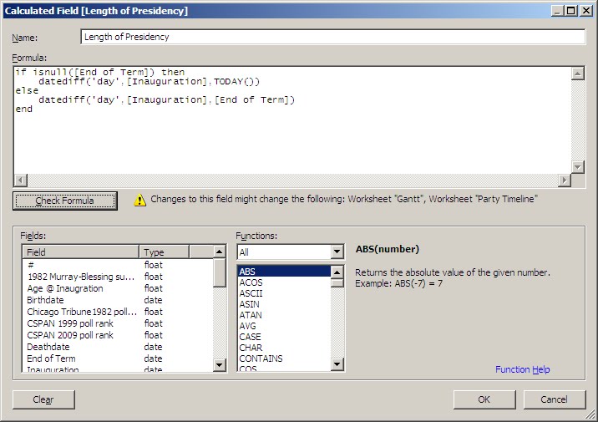Select AVG function
This screenshot has height=422, width=598.
point(284,326)
